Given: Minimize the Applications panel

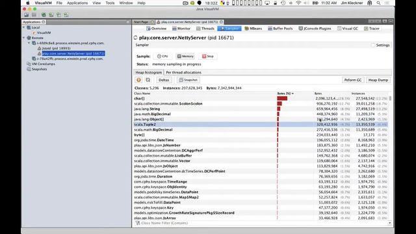Looking at the screenshot, I should point(128,21).
